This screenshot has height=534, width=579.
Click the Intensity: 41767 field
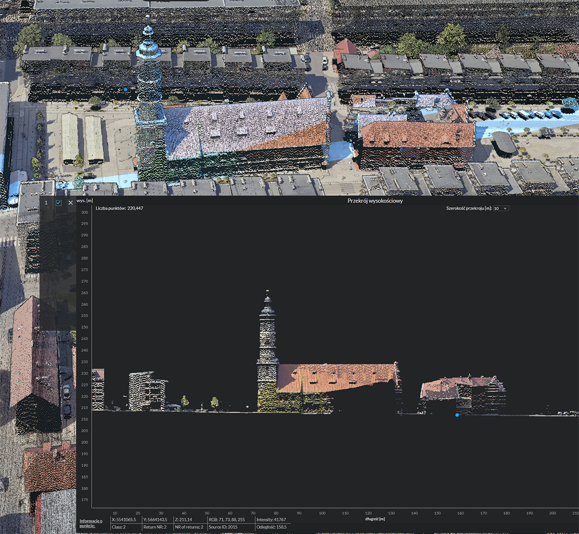[x=272, y=520]
